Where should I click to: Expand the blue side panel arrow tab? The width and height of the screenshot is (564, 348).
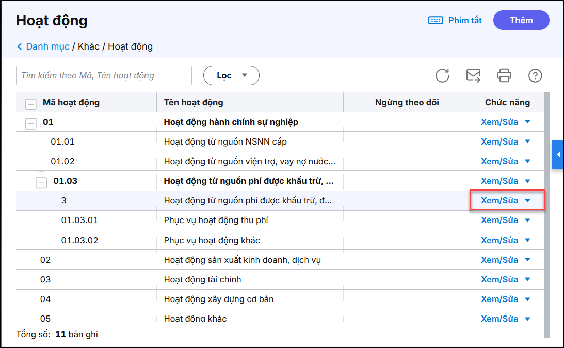click(x=558, y=154)
